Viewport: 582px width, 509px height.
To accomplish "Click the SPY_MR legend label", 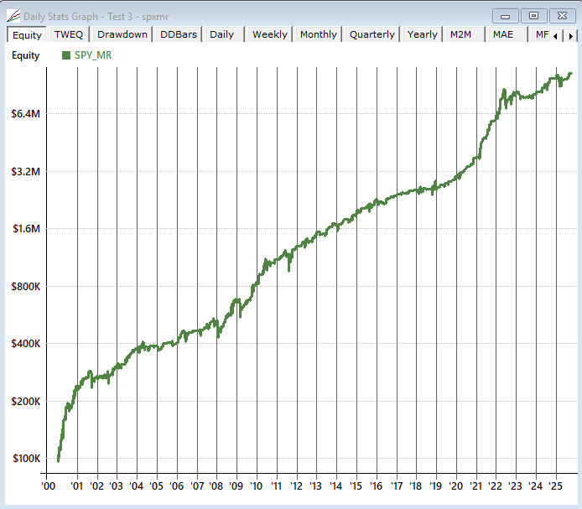I will click(x=93, y=55).
